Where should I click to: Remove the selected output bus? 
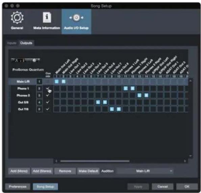pos(65,171)
